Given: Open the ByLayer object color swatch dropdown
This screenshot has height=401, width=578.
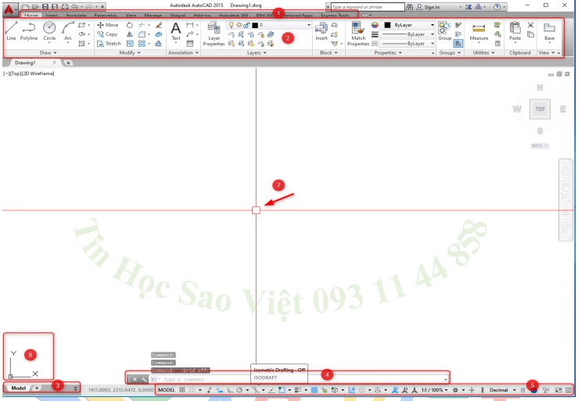Looking at the screenshot, I should pos(409,25).
